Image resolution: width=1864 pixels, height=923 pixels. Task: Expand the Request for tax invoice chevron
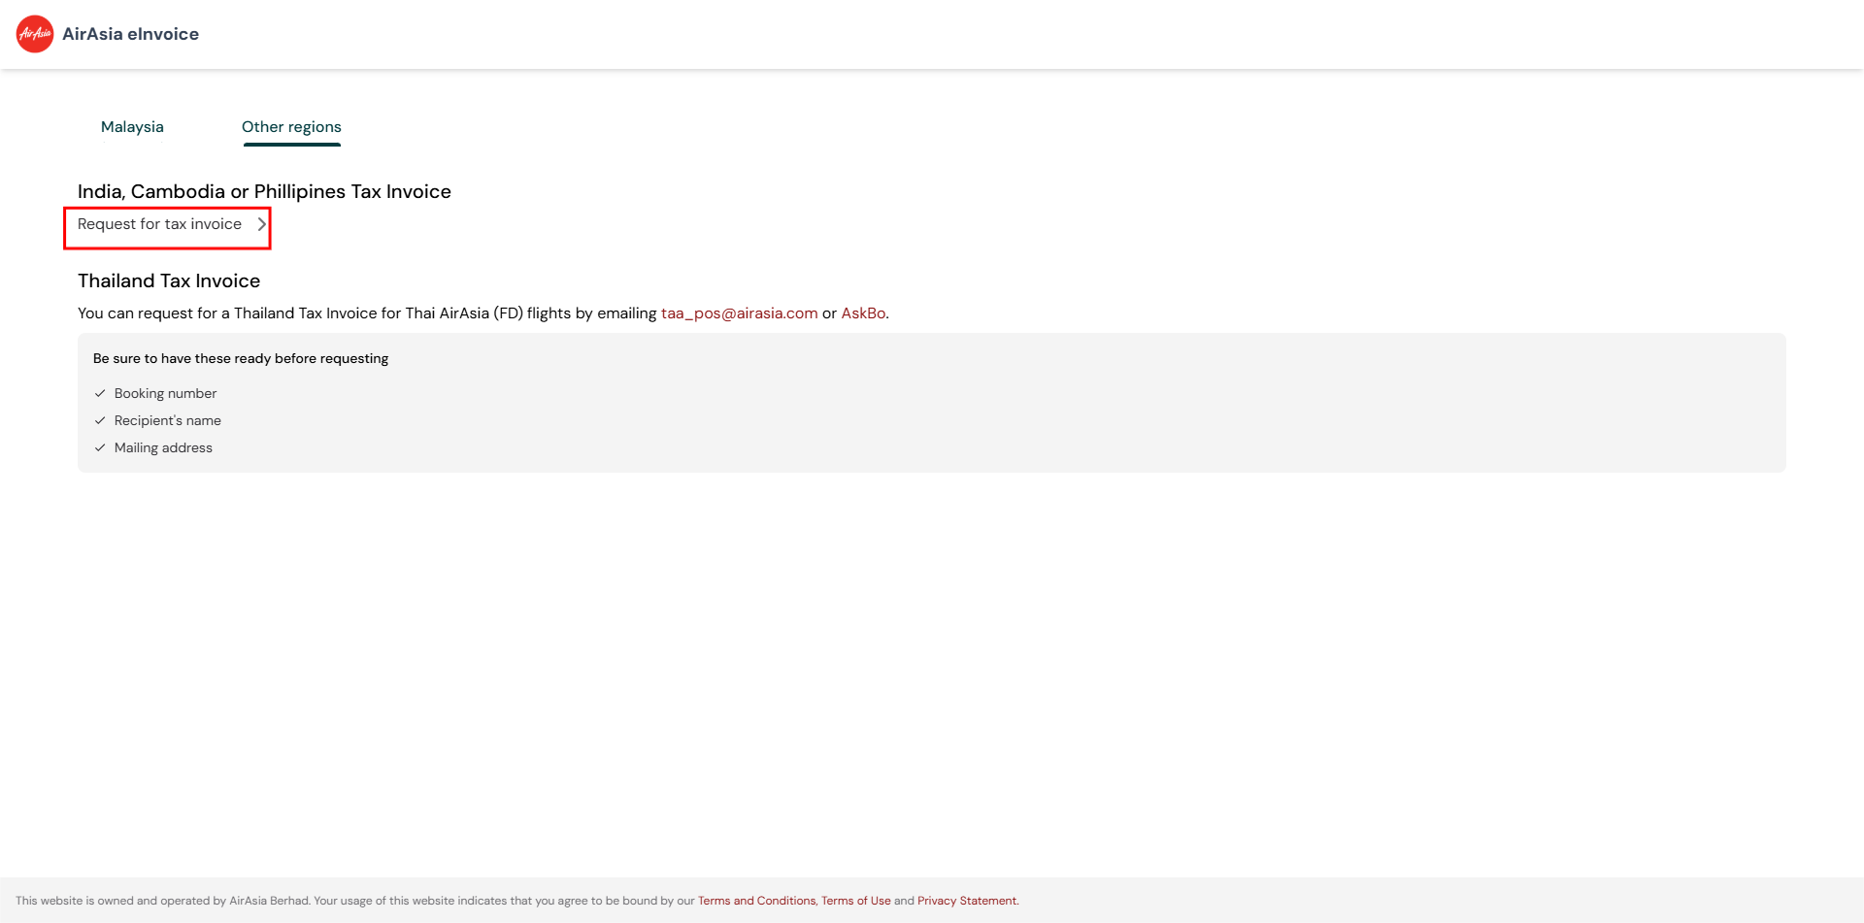tap(261, 224)
